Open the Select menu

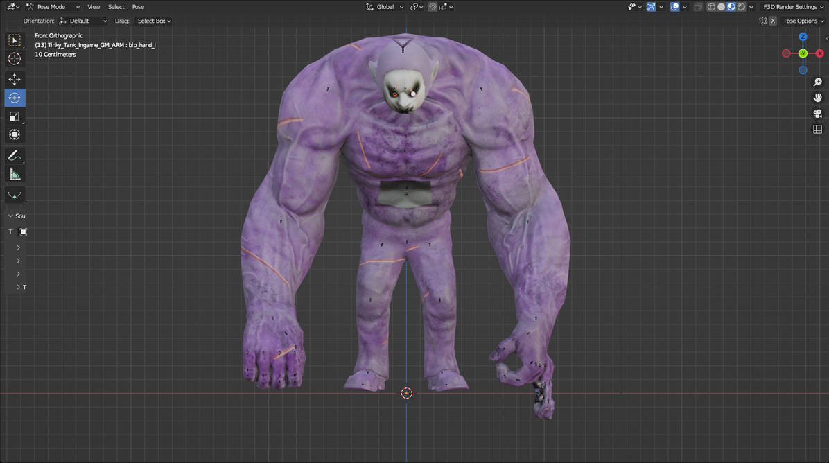tap(116, 7)
